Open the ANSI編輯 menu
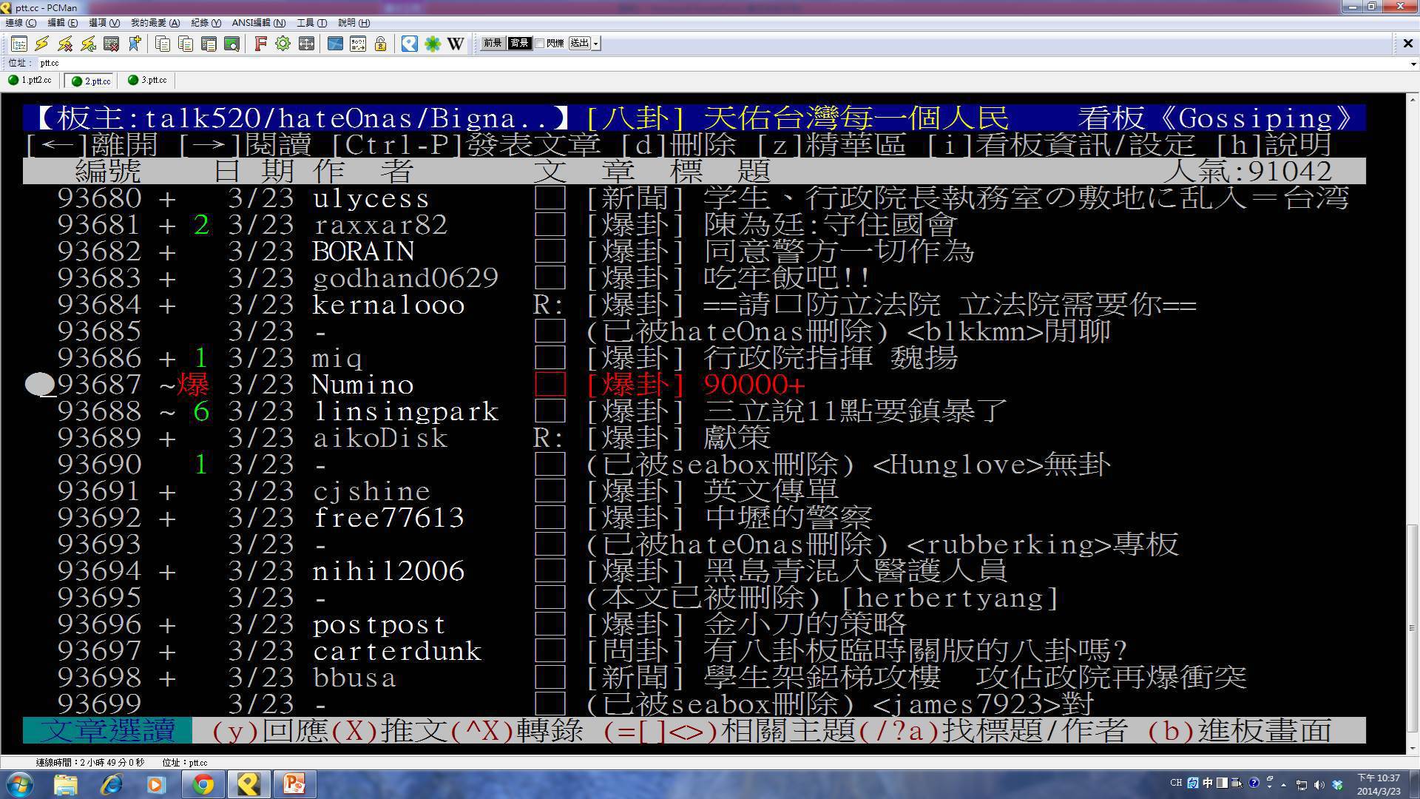The height and width of the screenshot is (799, 1420). (x=258, y=23)
